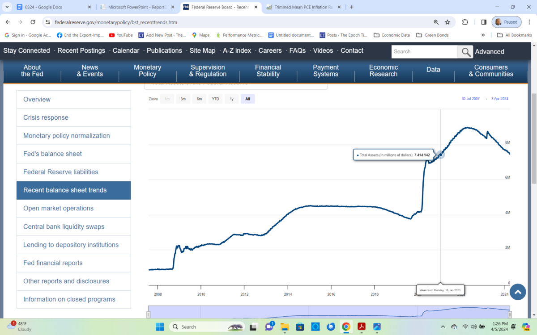The height and width of the screenshot is (335, 537).
Task: Open the Windows Start menu
Action: click(160, 327)
